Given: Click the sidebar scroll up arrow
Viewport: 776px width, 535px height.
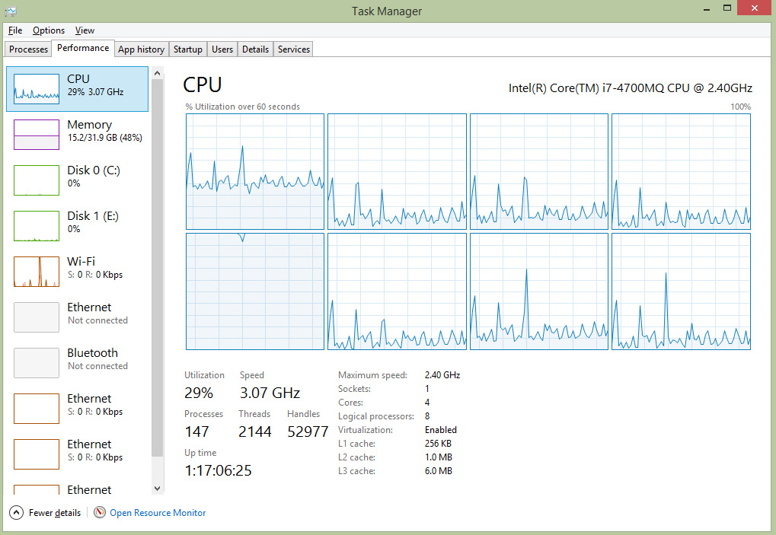Looking at the screenshot, I should pos(158,74).
